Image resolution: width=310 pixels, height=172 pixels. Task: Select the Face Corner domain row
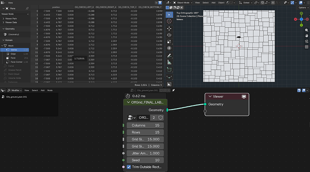(x=15, y=62)
